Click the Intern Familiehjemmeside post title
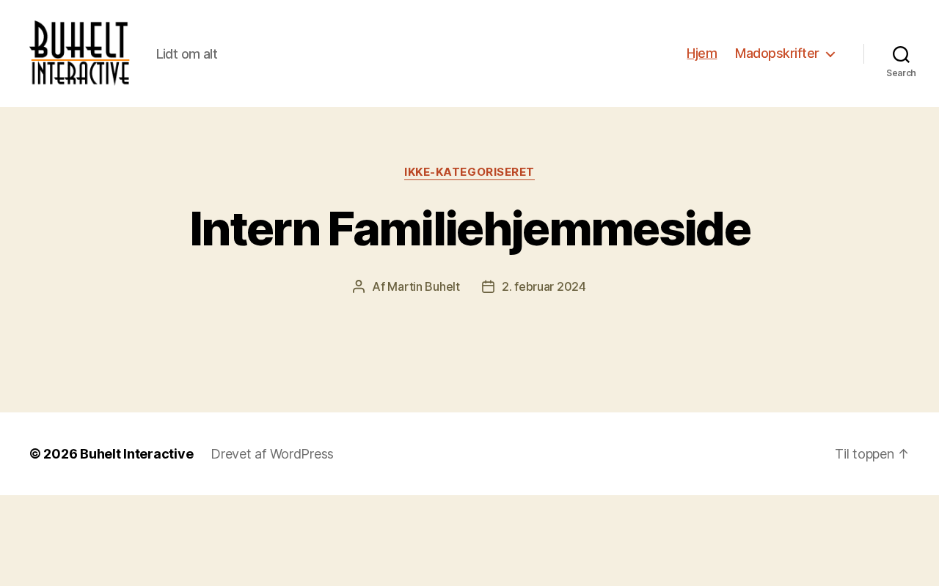Image resolution: width=939 pixels, height=586 pixels. click(x=469, y=229)
